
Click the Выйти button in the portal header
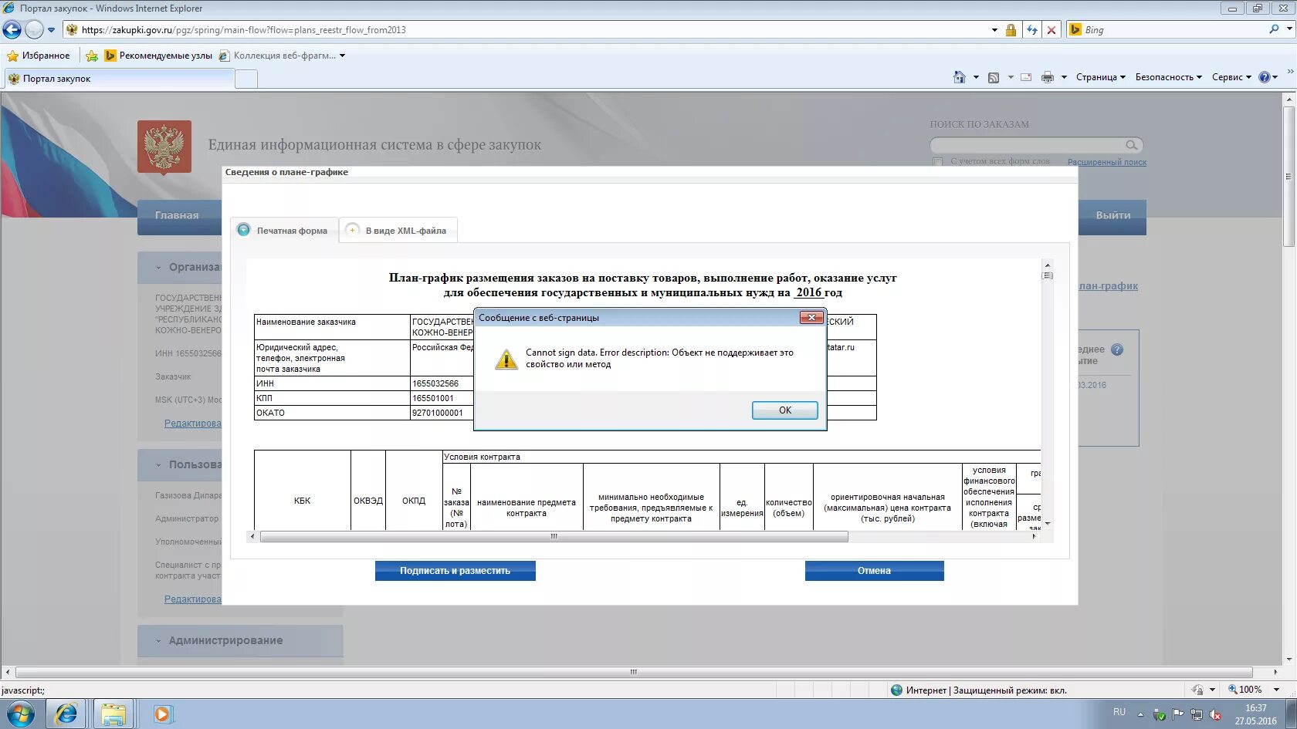click(1112, 216)
